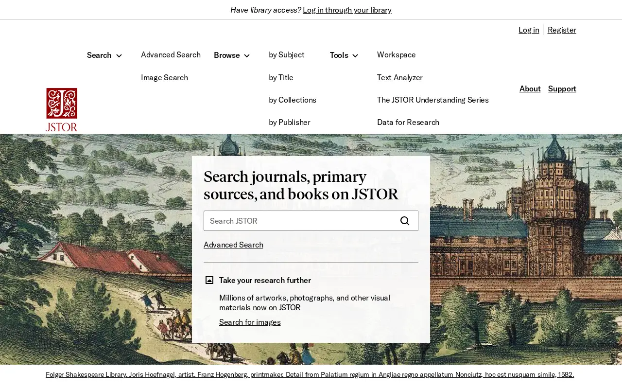Expand the Browse menu chevron
This screenshot has width=622, height=389.
(x=247, y=55)
